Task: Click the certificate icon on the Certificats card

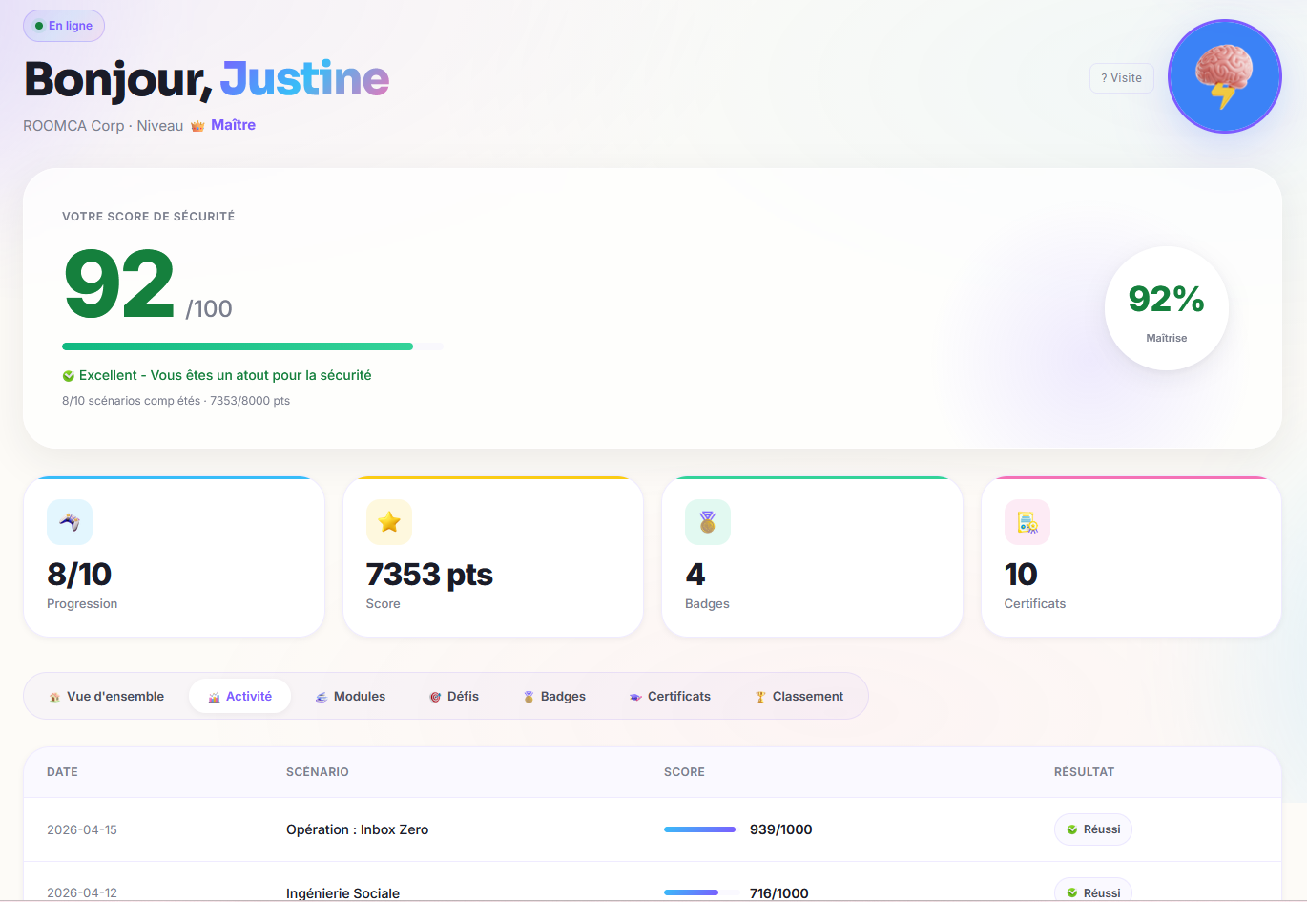Action: click(x=1027, y=522)
